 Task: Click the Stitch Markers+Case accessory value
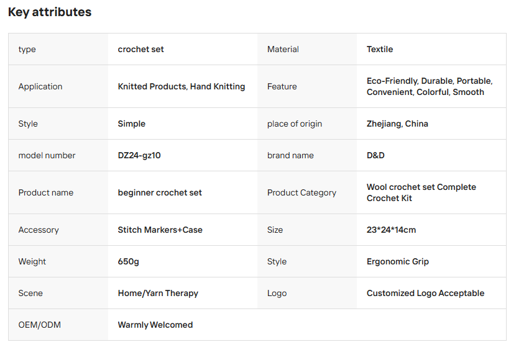160,230
